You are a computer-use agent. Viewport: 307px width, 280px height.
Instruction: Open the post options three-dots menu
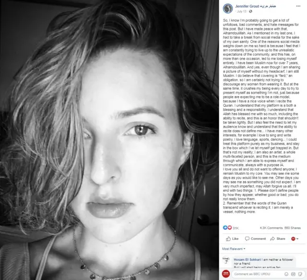(x=298, y=6)
